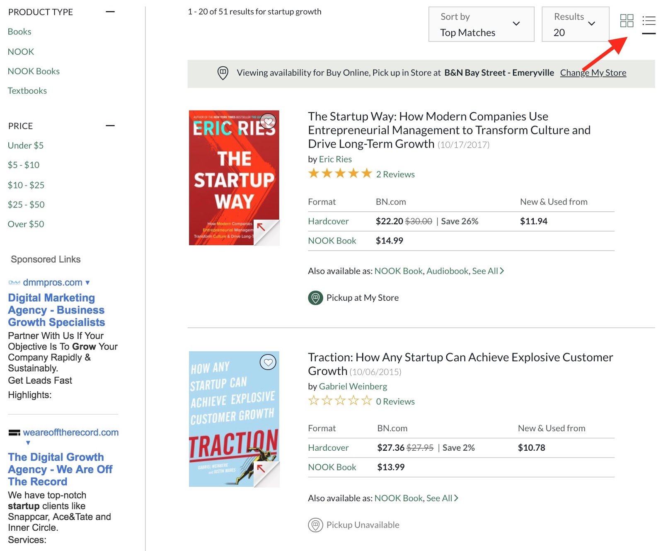
Task: Click Pickup at My Store label
Action: [x=363, y=298]
